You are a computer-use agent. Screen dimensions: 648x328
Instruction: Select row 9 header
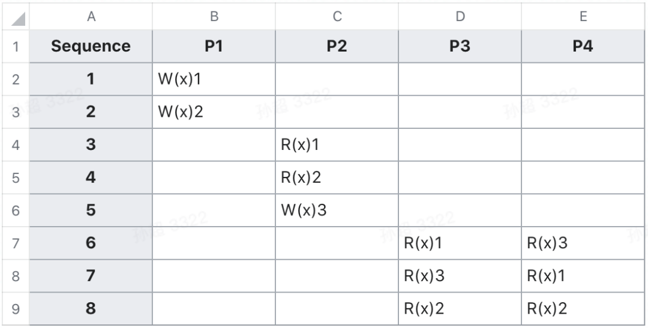(x=16, y=309)
